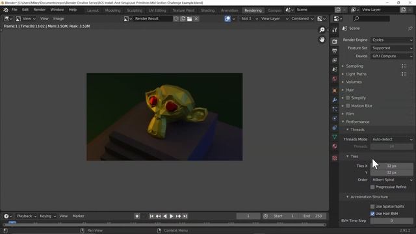Open the Combined pass dropdown

pyautogui.click(x=302, y=19)
